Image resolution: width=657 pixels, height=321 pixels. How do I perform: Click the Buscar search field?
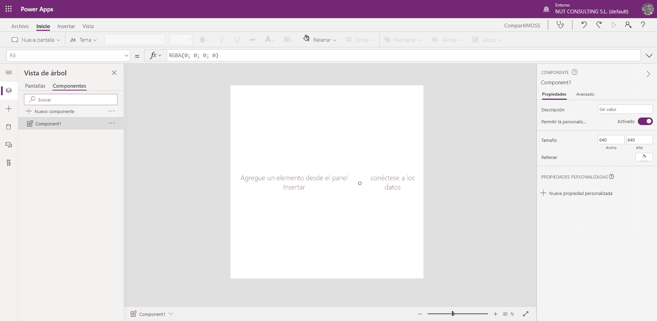pyautogui.click(x=71, y=99)
